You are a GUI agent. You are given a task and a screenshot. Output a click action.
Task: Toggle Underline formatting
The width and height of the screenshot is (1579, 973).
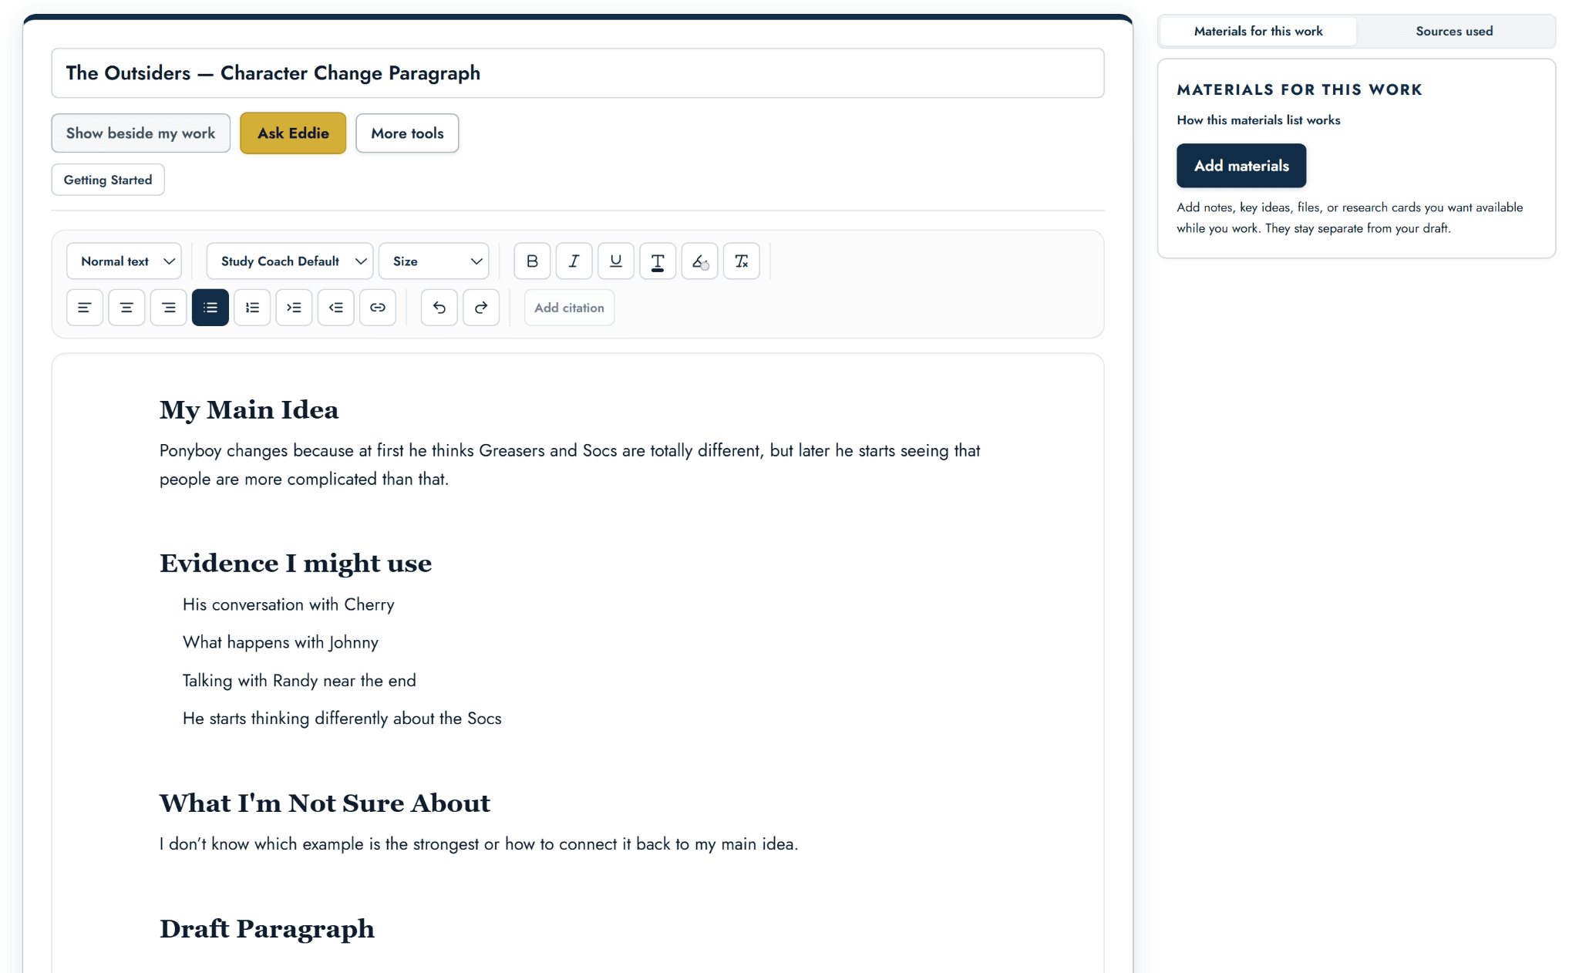point(616,261)
